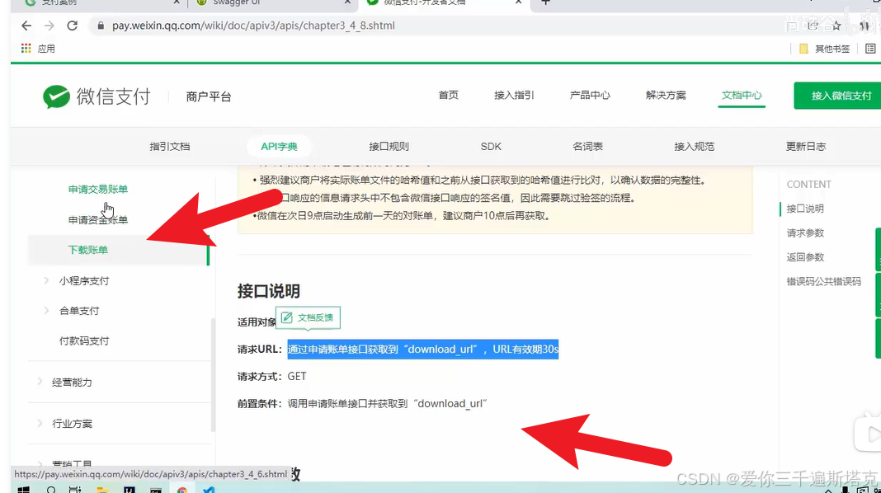Screen dimensions: 881x493
Task: Click the reading list icon
Action: (x=870, y=49)
